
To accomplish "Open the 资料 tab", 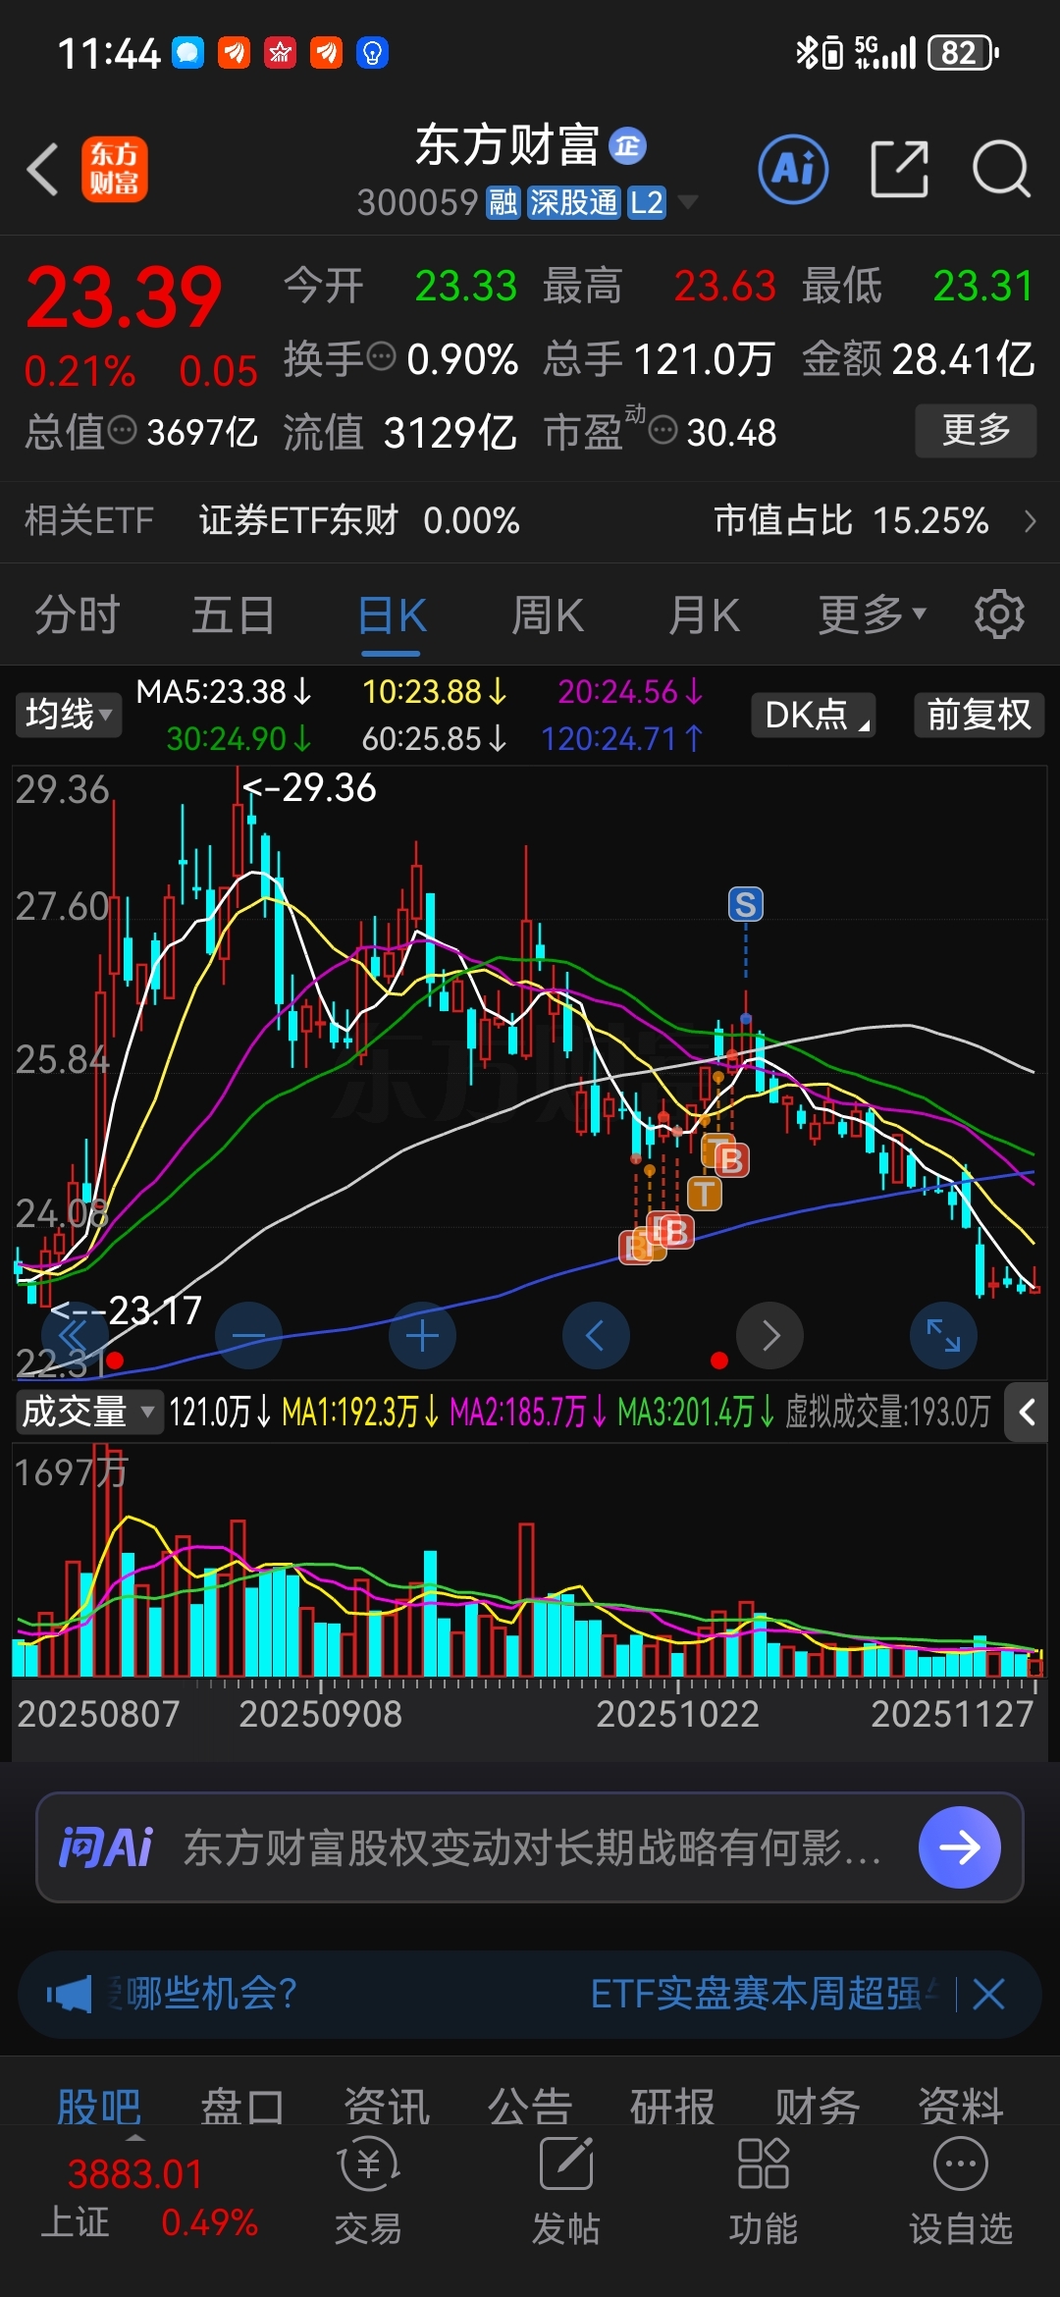I will [x=961, y=2107].
